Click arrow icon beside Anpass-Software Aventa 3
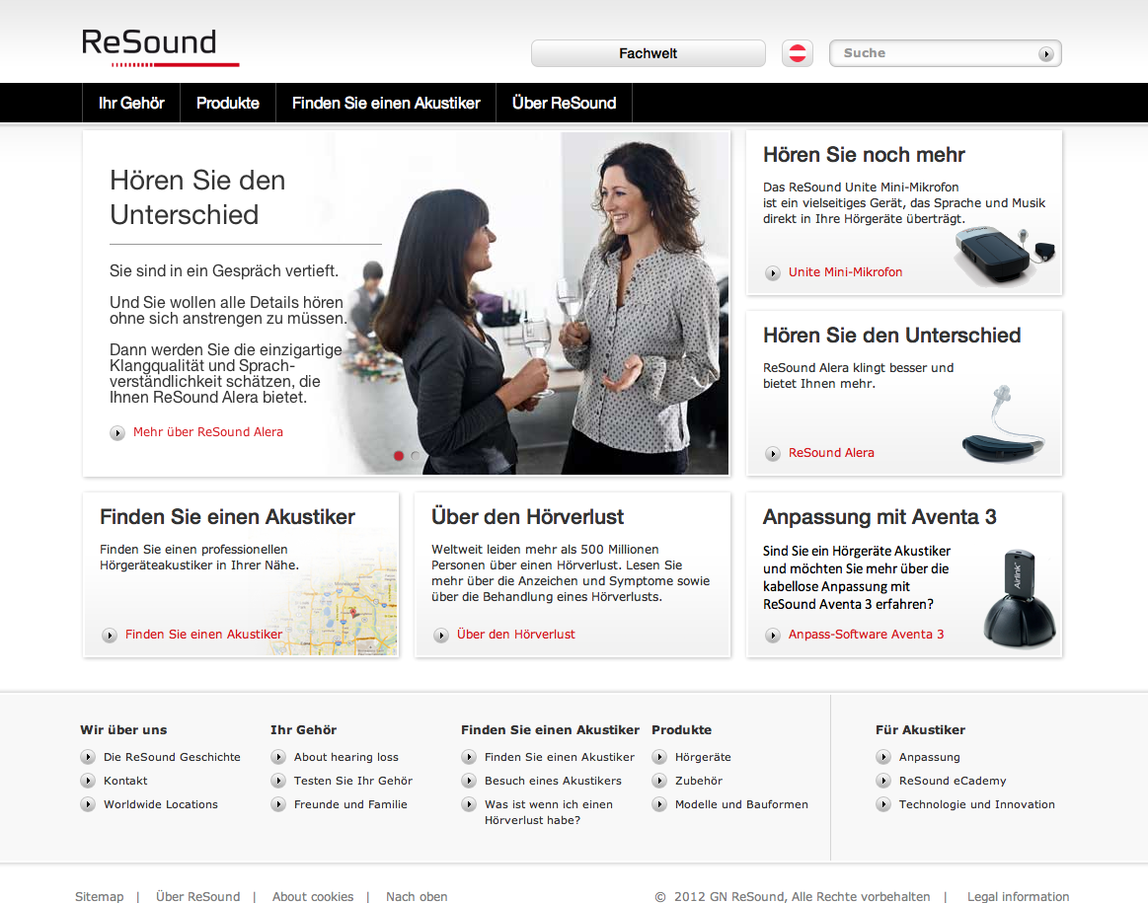 (x=773, y=636)
